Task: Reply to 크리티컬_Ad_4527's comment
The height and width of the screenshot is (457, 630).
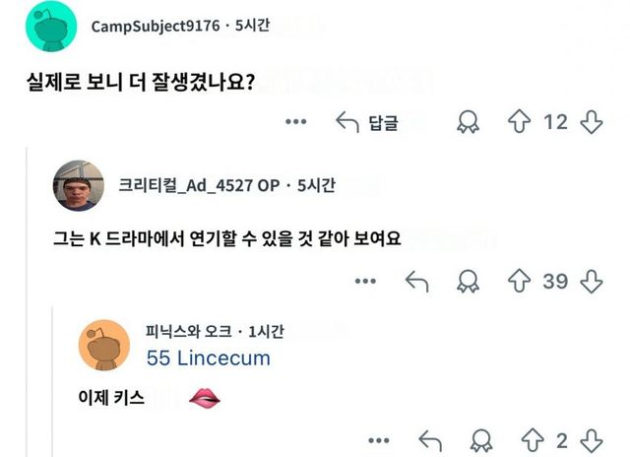Action: 416,282
